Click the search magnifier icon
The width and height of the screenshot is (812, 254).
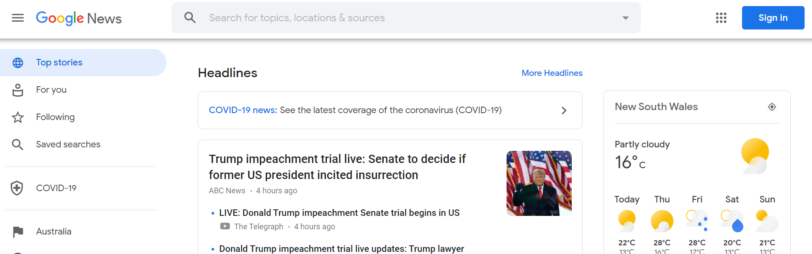tap(190, 18)
